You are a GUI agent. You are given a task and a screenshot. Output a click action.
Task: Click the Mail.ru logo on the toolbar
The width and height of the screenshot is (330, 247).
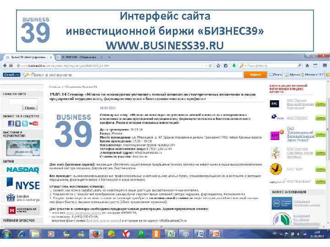[x=11, y=75]
